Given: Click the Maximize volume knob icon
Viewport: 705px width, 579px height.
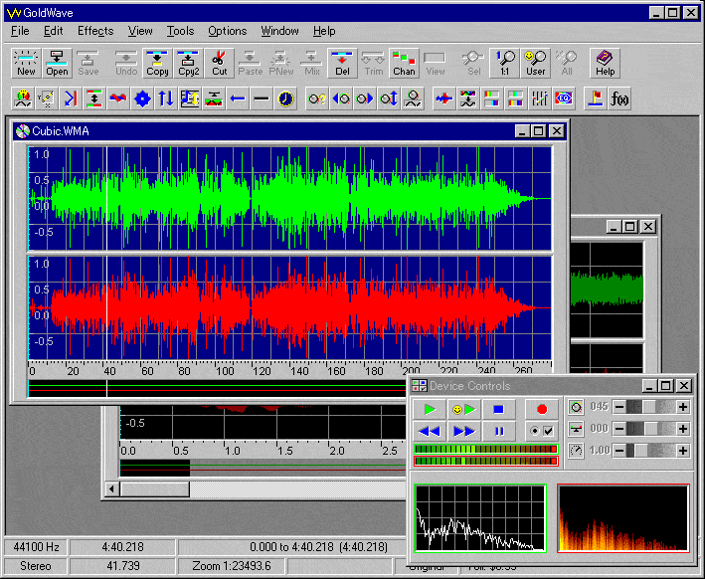Looking at the screenshot, I should 389,98.
